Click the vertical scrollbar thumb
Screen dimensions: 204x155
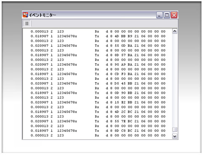pyautogui.click(x=175, y=129)
